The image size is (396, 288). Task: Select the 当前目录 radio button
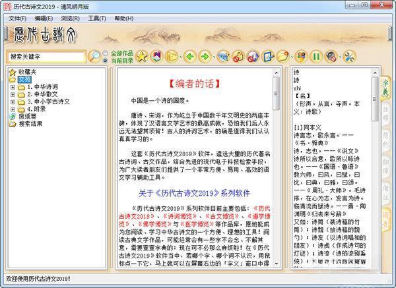(x=107, y=61)
